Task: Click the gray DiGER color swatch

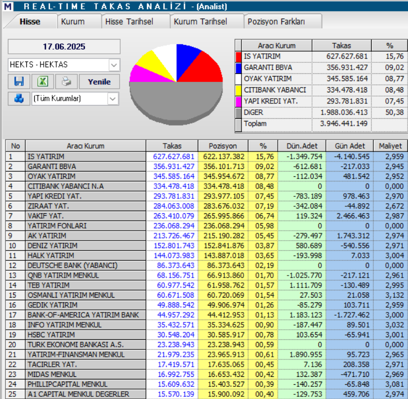Action: [238, 113]
